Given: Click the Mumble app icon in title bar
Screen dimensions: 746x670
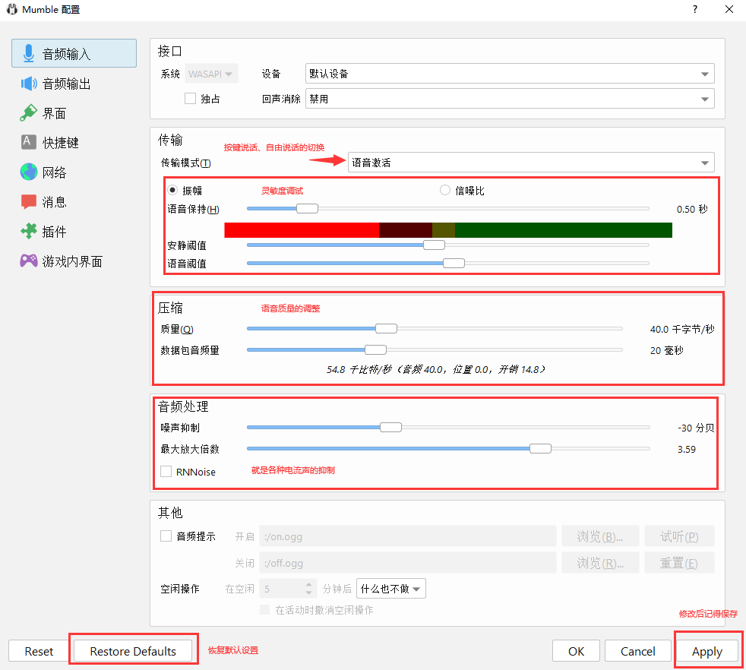Looking at the screenshot, I should [12, 9].
